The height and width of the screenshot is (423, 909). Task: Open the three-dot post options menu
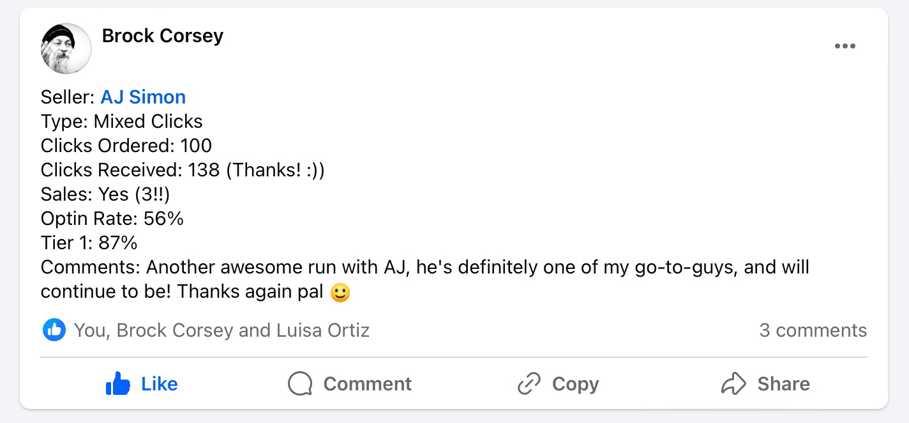click(x=845, y=46)
